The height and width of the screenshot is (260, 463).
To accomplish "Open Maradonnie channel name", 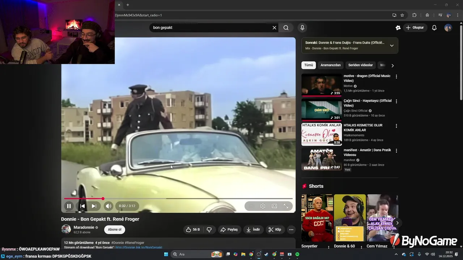I will tap(84, 227).
